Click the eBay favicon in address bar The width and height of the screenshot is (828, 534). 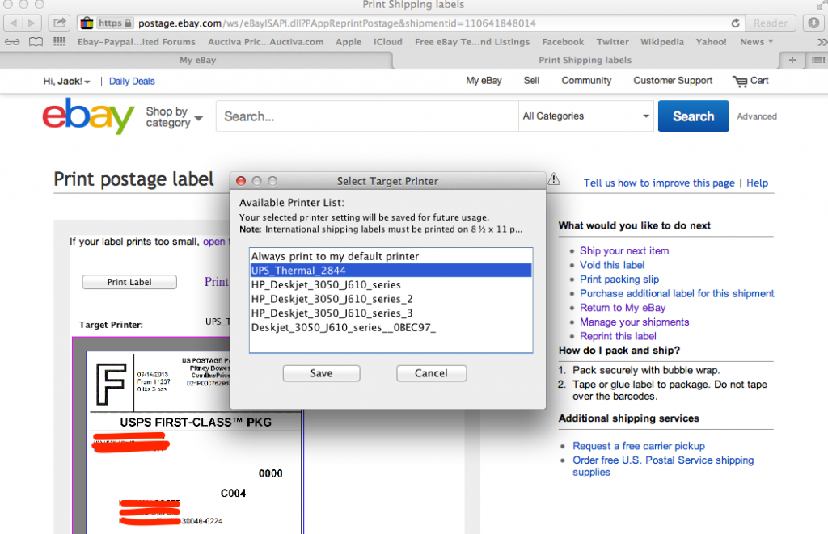87,23
